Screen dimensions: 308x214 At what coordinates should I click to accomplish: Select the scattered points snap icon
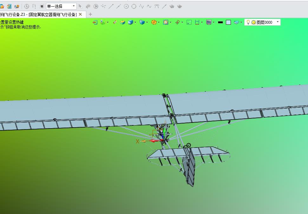click(x=103, y=6)
